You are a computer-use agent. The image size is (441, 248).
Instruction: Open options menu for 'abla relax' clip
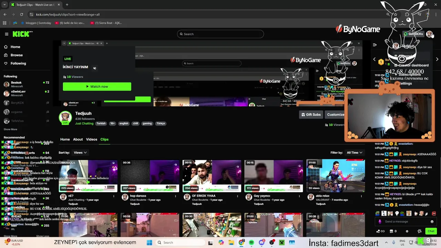point(361,196)
